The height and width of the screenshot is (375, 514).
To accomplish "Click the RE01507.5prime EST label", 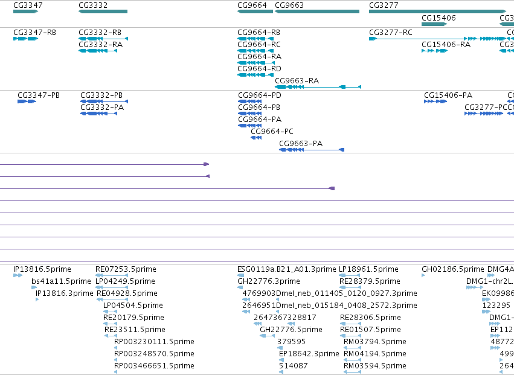I will [370, 330].
